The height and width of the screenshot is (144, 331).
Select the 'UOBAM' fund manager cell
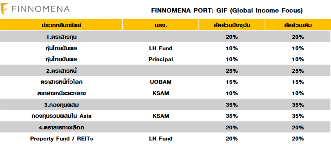(x=160, y=82)
